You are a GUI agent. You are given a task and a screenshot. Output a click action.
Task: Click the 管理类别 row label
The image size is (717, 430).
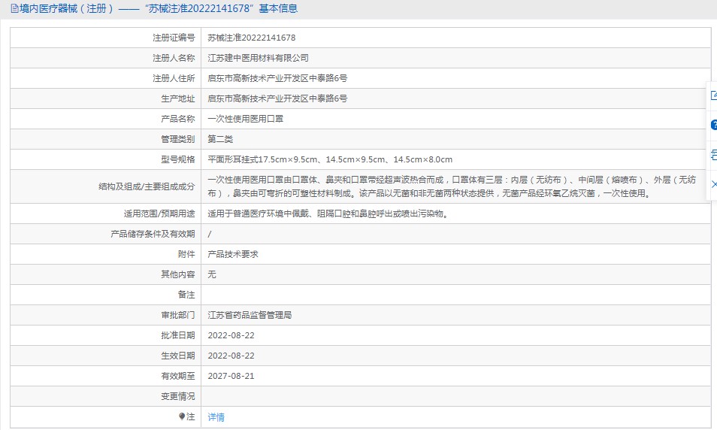click(x=177, y=139)
